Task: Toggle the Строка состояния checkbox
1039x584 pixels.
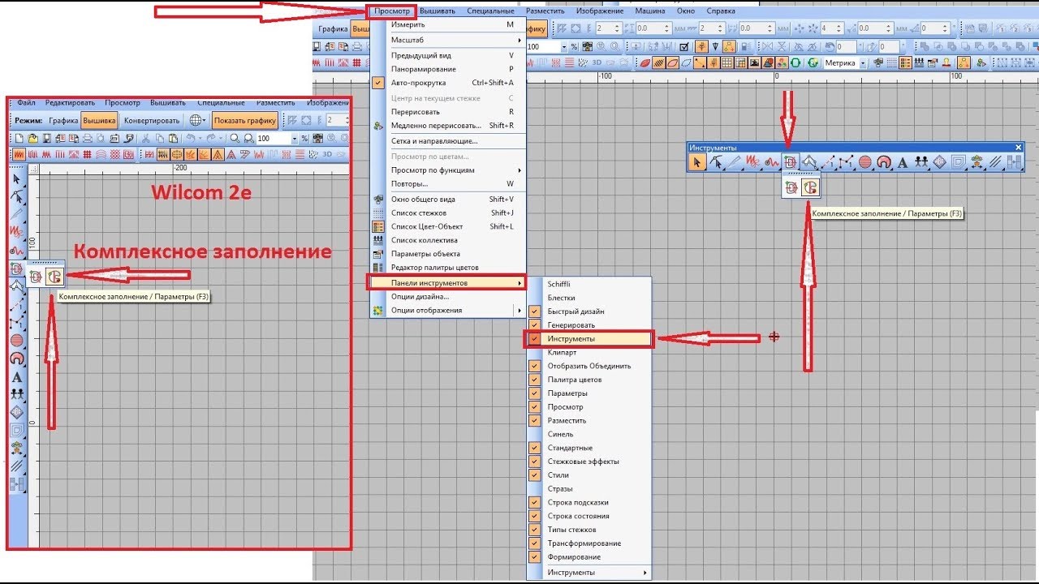Action: click(534, 516)
